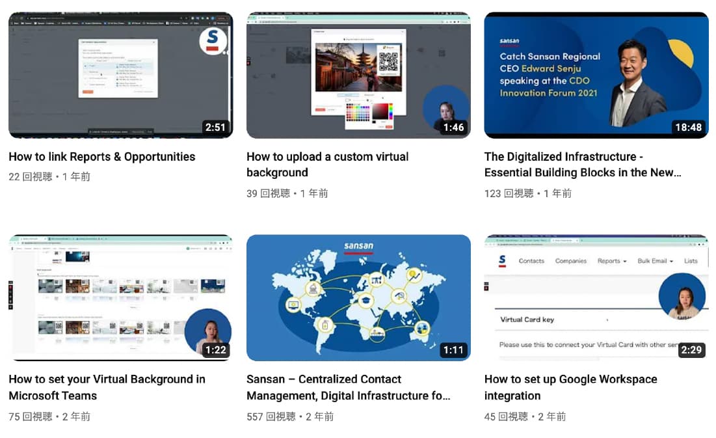Click the title 'Sansan – Centralized Contact Management'

[349, 387]
